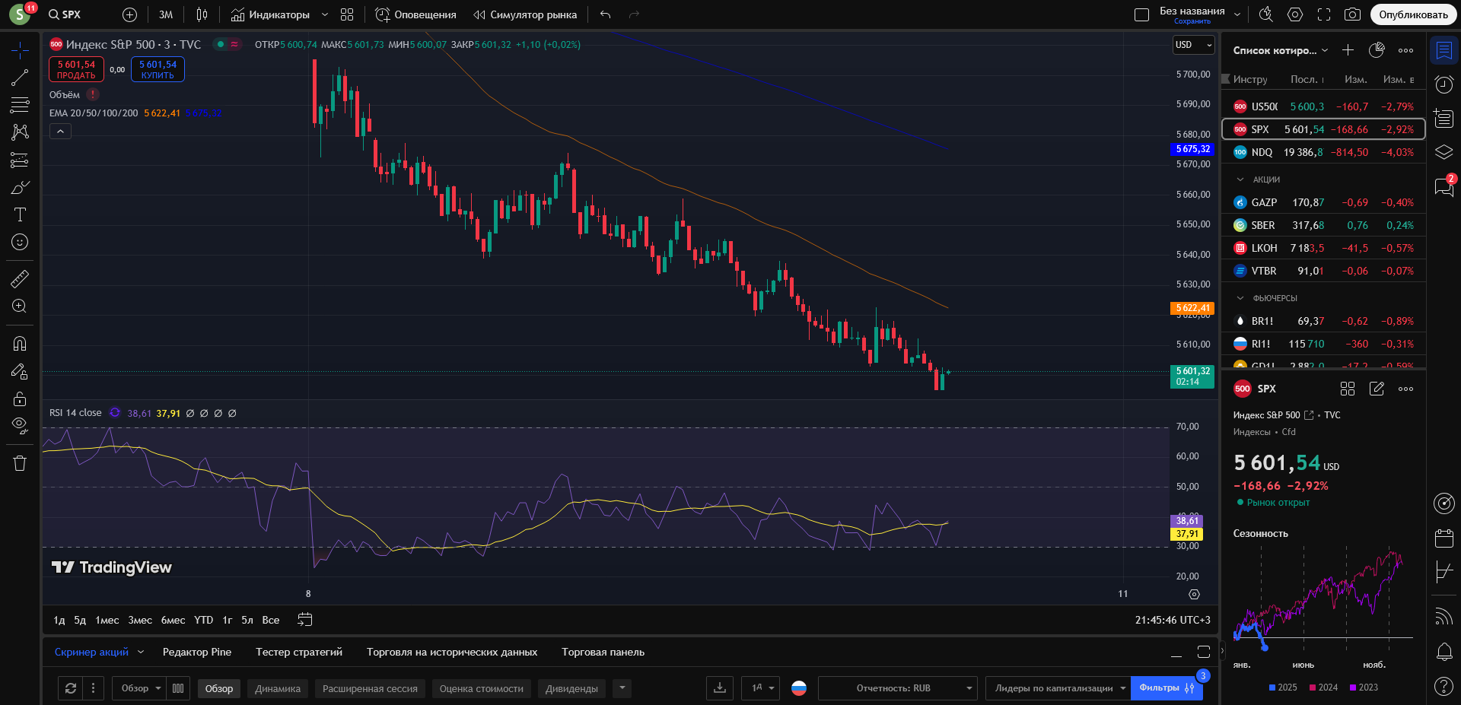Collapse the indicator legend chevron

click(x=60, y=132)
